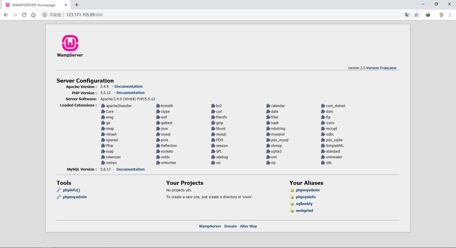Click the Donate footer link
The image size is (456, 248).
(x=230, y=226)
